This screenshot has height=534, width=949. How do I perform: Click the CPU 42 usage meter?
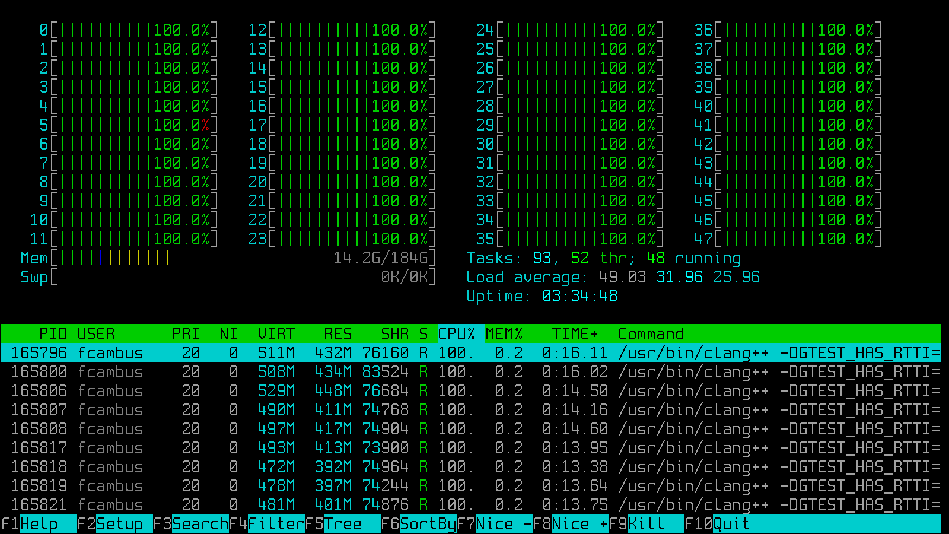click(x=788, y=144)
